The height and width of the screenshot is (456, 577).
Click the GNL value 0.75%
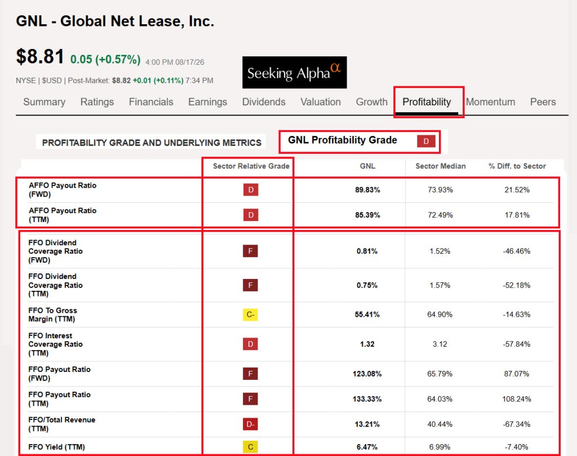click(367, 285)
